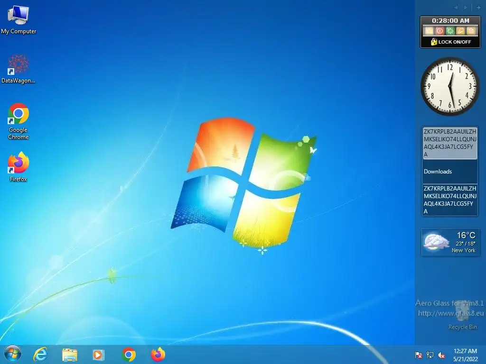Launch Firefox from the taskbar

click(158, 355)
